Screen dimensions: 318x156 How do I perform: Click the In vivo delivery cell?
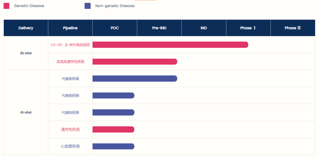tap(26, 112)
